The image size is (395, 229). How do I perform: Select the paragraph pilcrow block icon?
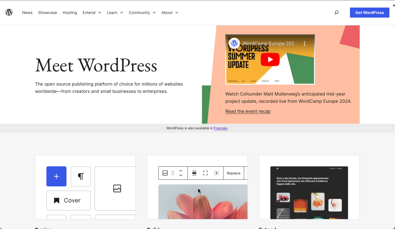[x=81, y=176]
